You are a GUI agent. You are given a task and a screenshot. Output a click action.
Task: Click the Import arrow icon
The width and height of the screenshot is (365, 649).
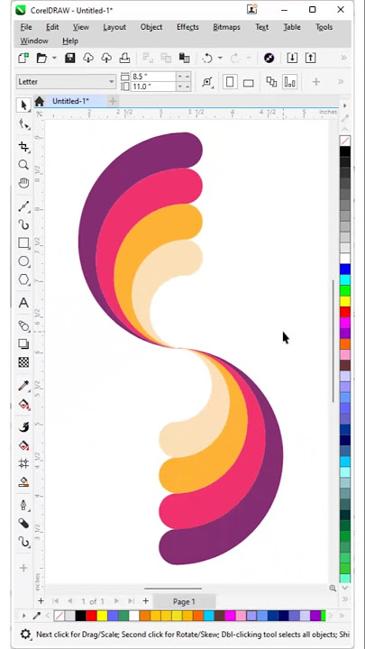tap(292, 58)
